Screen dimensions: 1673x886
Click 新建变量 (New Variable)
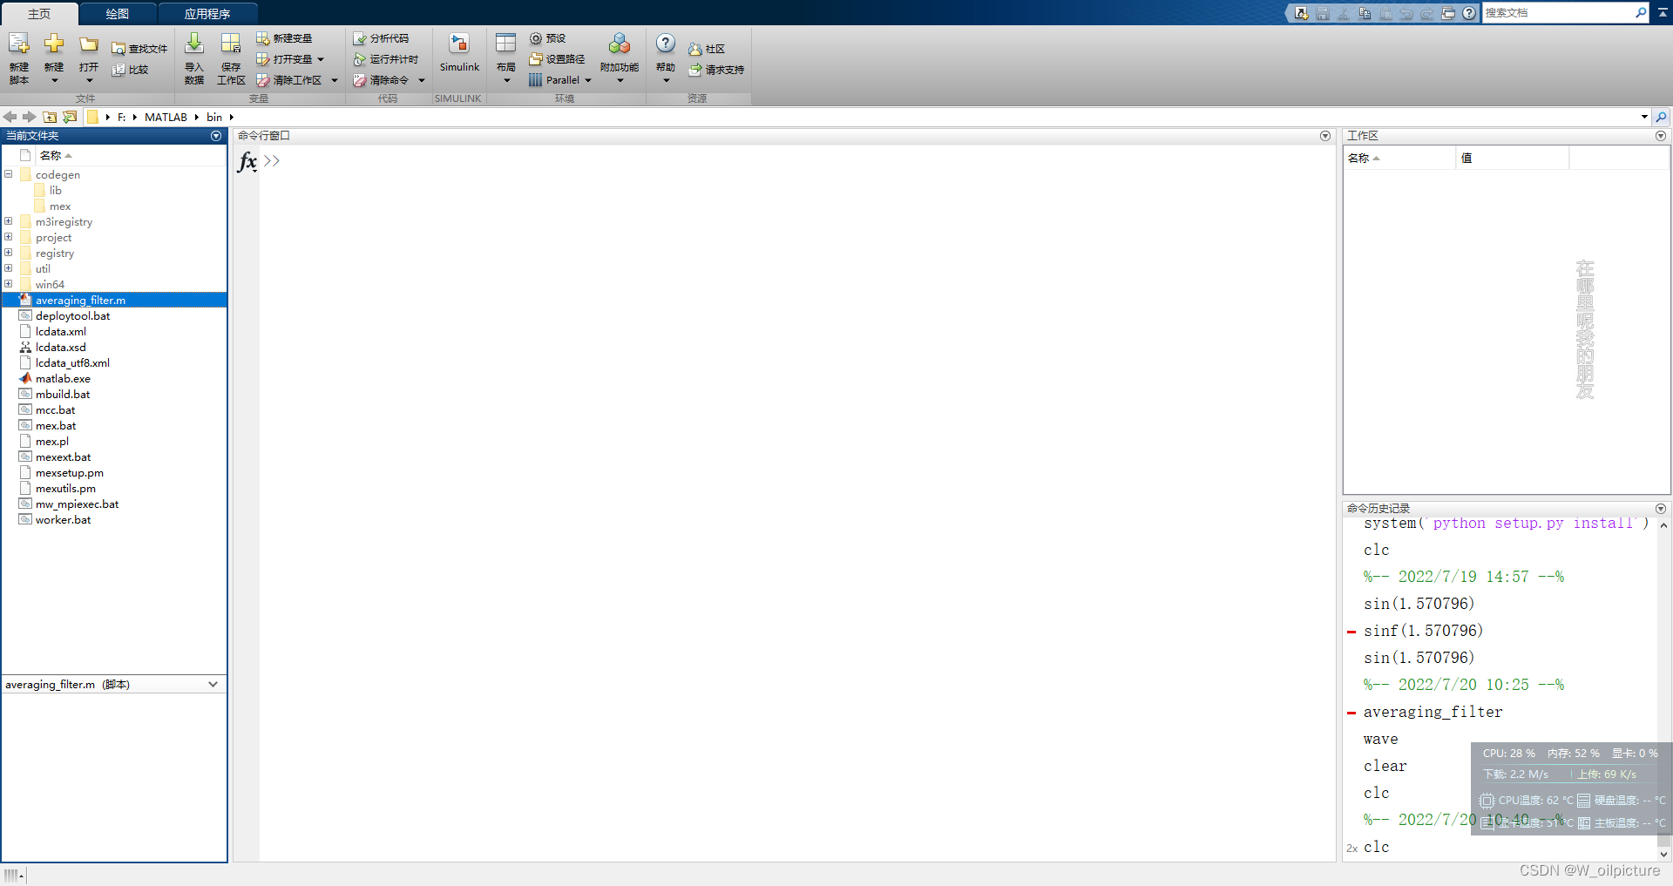coord(284,38)
